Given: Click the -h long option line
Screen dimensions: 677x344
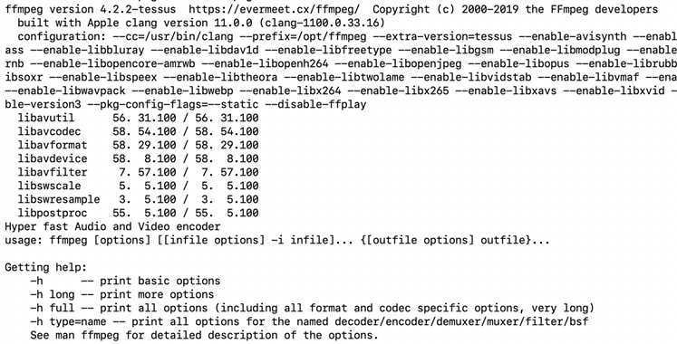Looking at the screenshot, I should [122, 294].
